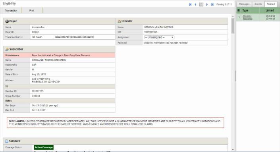This screenshot has height=152, width=280.
Task: Click the scrollbar down arrow
Action: (x=233, y=150)
